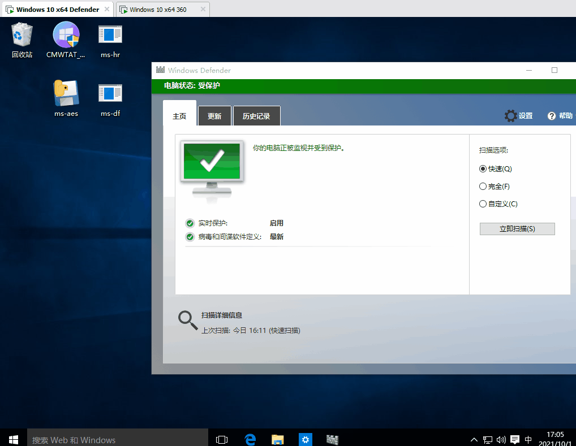Viewport: 576px width, 446px height.
Task: Open the 设置 settings link
Action: click(526, 116)
